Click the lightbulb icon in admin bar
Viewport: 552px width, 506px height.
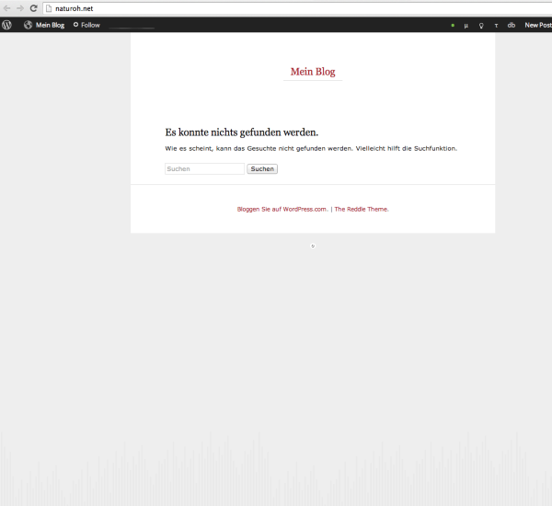(481, 26)
